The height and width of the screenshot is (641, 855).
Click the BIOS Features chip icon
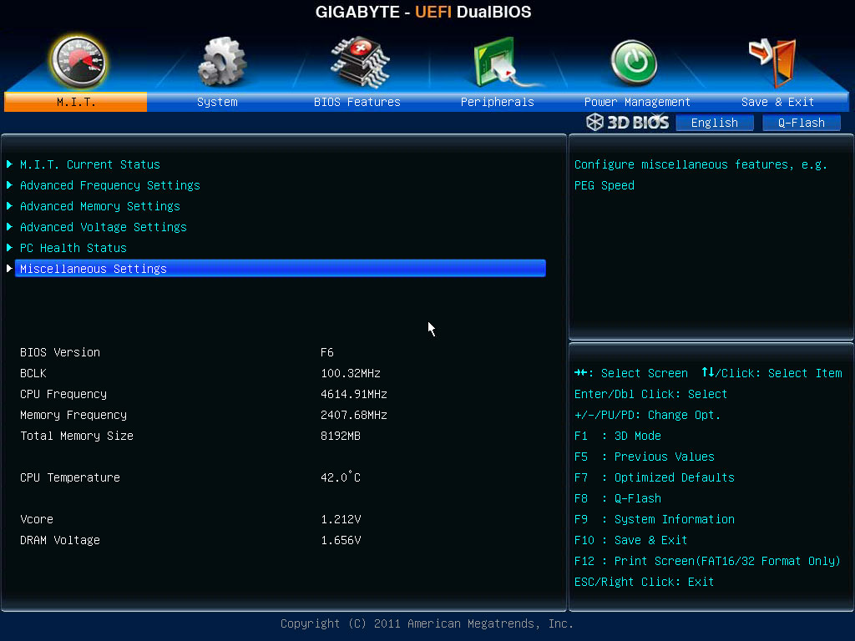(360, 62)
